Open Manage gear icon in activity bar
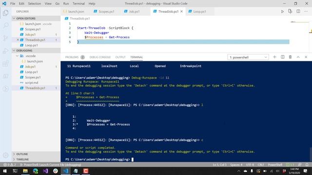 (x=5, y=155)
